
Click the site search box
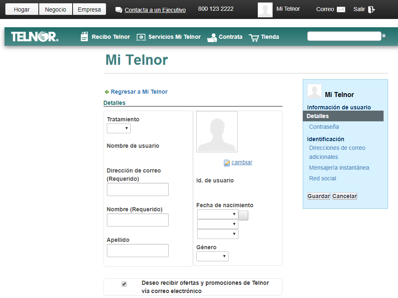(344, 36)
